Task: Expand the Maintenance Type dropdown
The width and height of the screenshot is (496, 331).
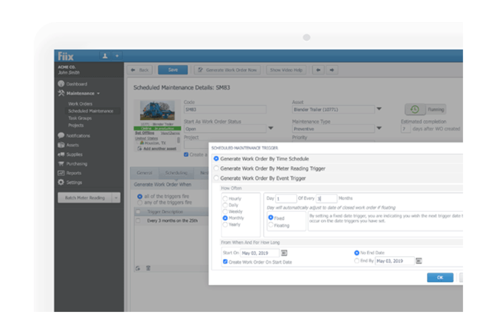Action: tap(379, 129)
